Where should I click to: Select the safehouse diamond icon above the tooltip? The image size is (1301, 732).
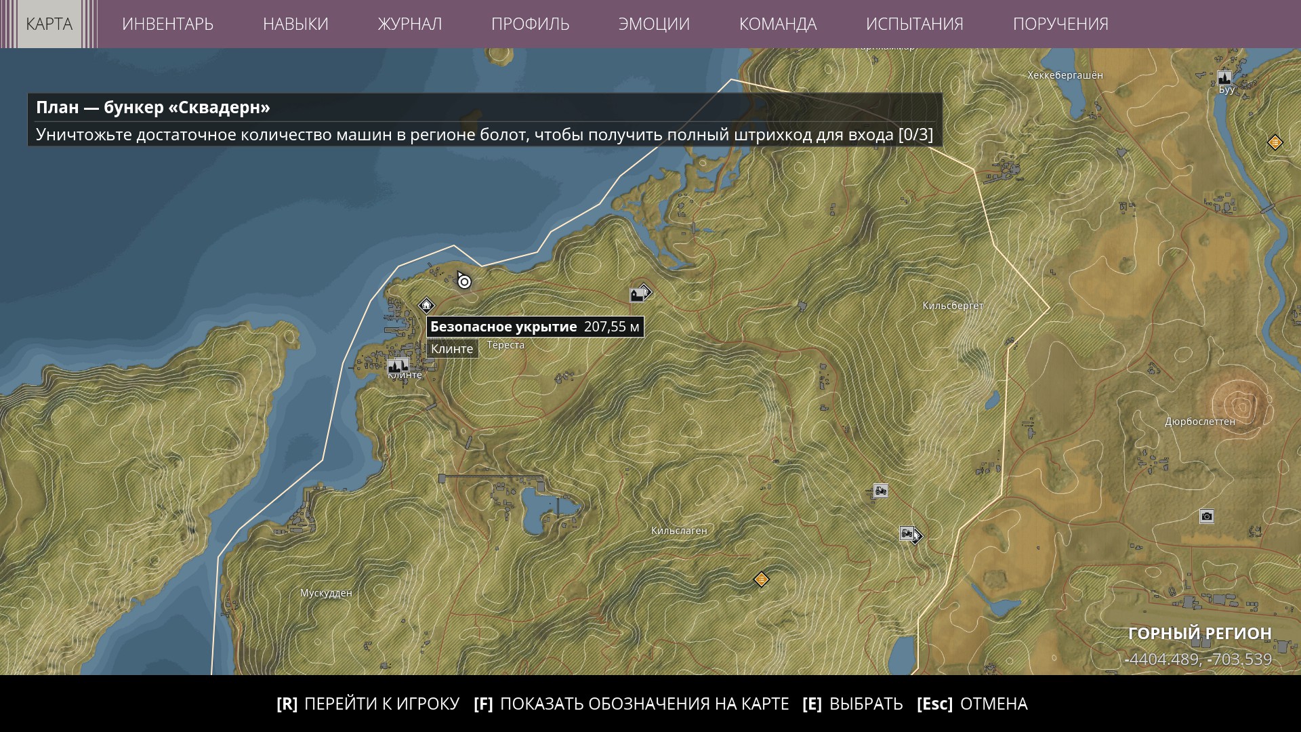[x=426, y=305]
